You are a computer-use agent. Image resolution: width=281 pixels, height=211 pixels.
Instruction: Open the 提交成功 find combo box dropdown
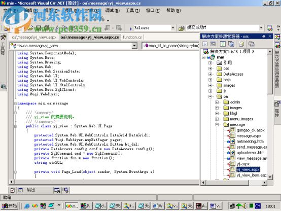261,28
